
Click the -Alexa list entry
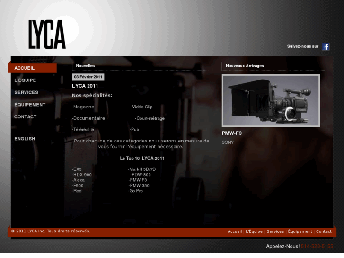coord(79,180)
